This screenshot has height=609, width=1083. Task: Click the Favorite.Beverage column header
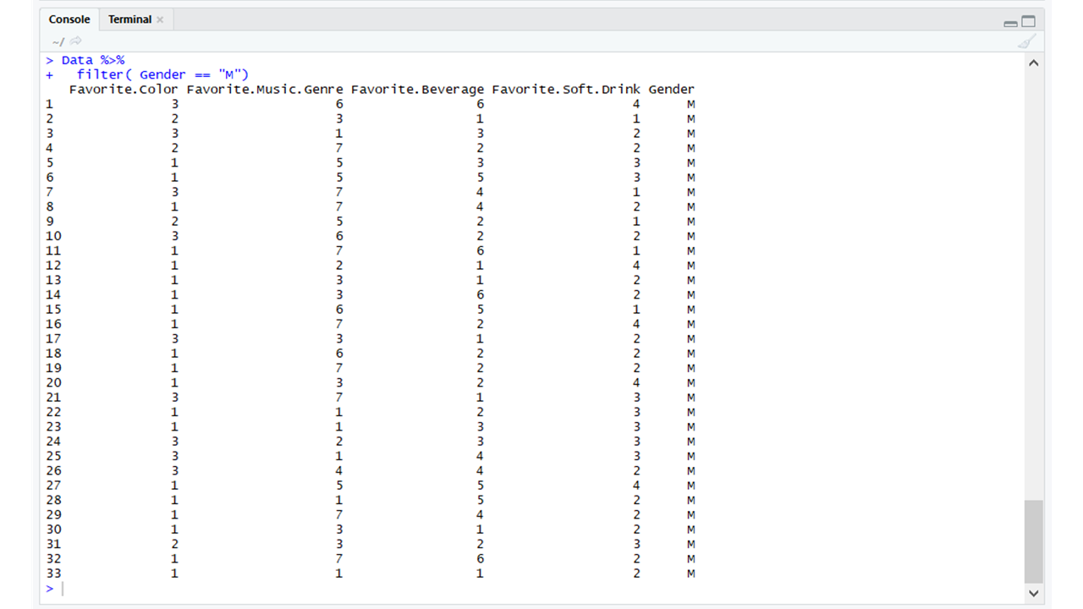[x=417, y=89]
